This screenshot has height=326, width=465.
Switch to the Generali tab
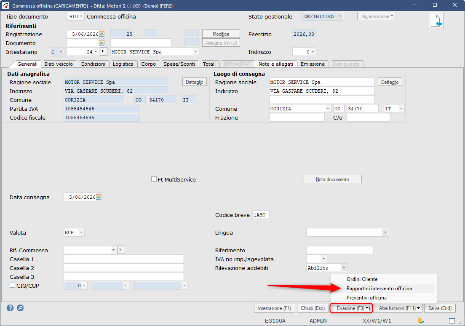click(x=27, y=64)
